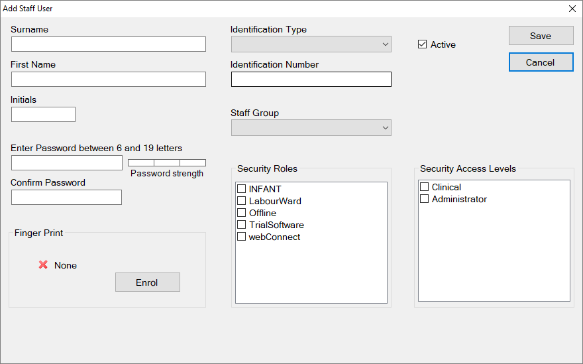Tick the Administrator access level checkbox
Screen dimensions: 583x364
pyautogui.click(x=425, y=199)
